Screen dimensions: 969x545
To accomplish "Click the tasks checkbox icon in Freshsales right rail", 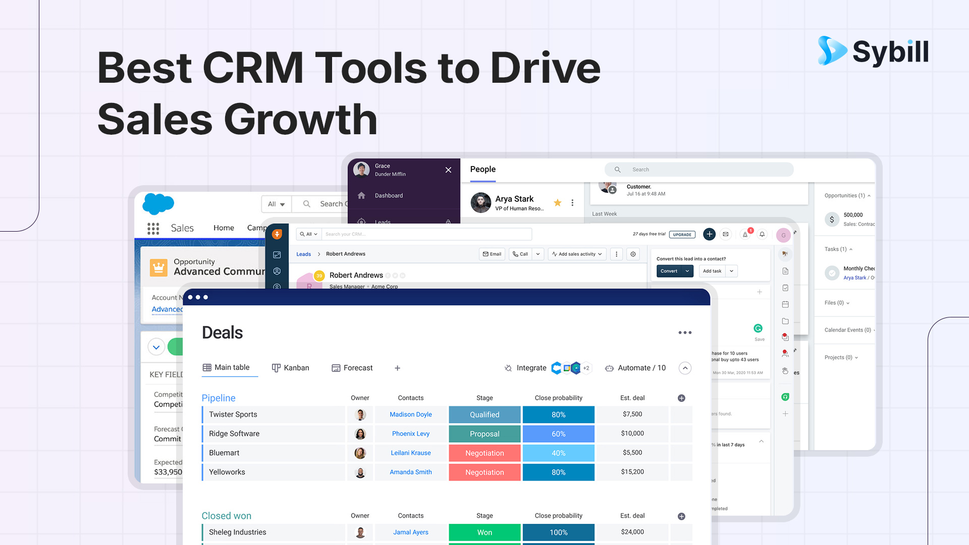I will (785, 288).
